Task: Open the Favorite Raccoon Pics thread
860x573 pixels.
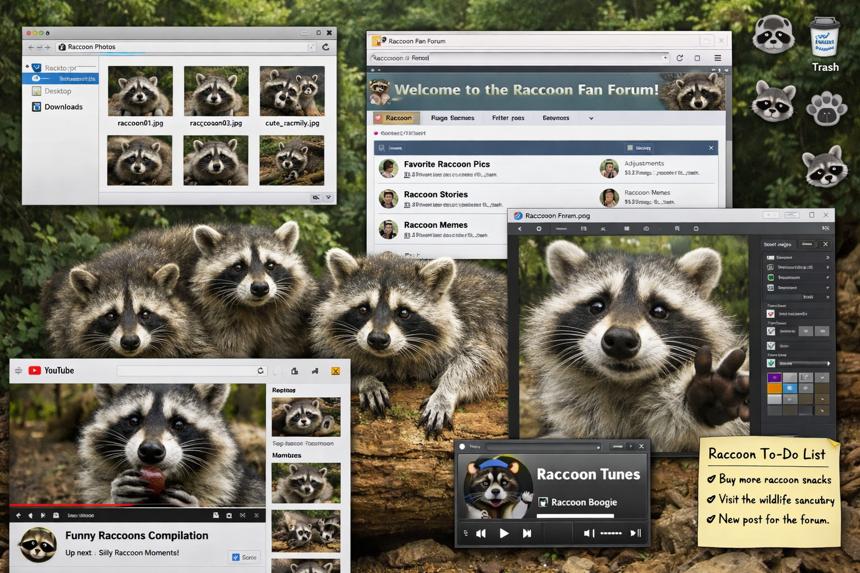Action: click(447, 164)
